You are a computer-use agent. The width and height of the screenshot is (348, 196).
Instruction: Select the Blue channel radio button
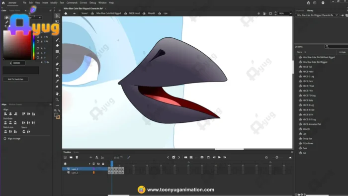click(38, 58)
